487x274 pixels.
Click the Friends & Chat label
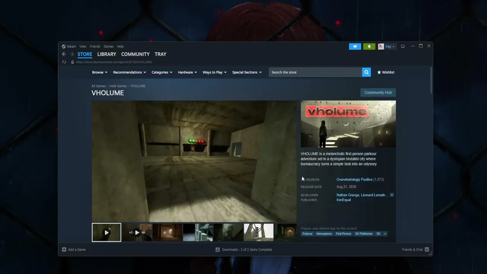[x=412, y=250]
